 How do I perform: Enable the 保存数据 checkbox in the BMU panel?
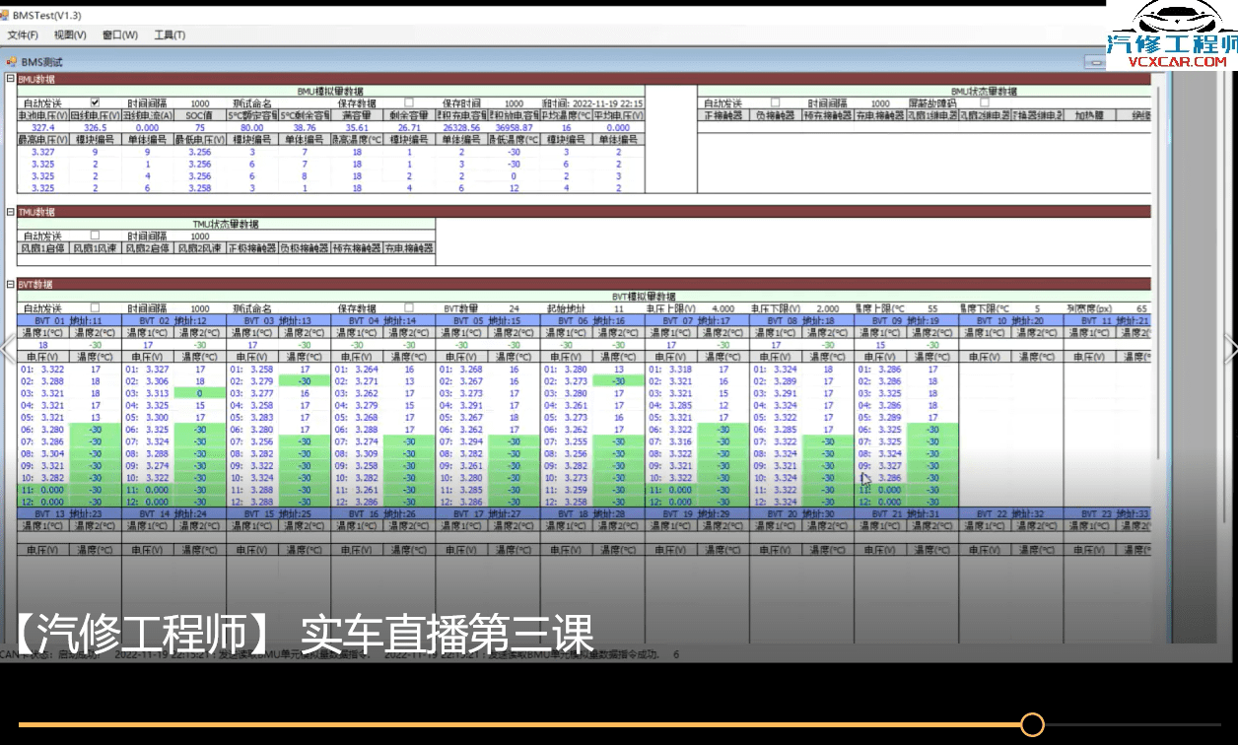(x=408, y=102)
